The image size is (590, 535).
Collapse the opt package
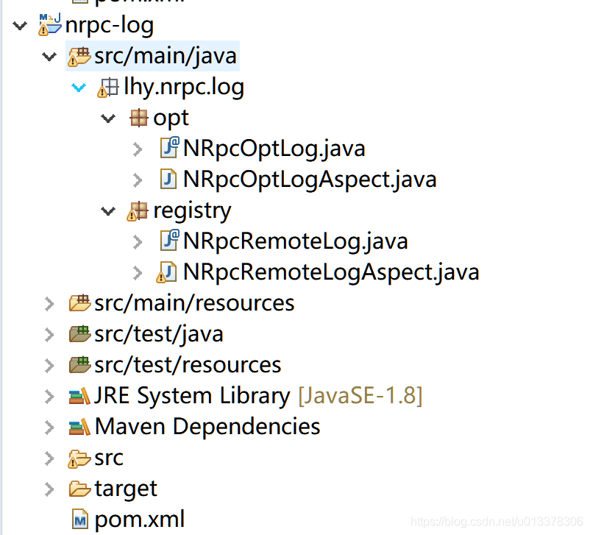coord(108,118)
